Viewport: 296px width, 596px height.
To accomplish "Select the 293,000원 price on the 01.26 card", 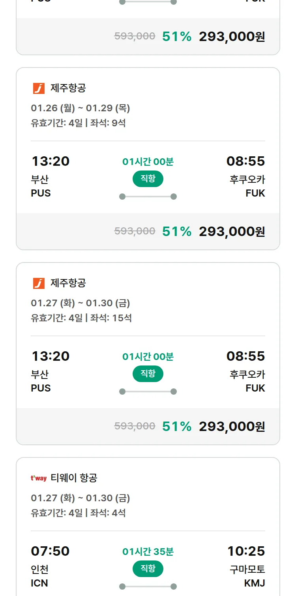I will (232, 232).
